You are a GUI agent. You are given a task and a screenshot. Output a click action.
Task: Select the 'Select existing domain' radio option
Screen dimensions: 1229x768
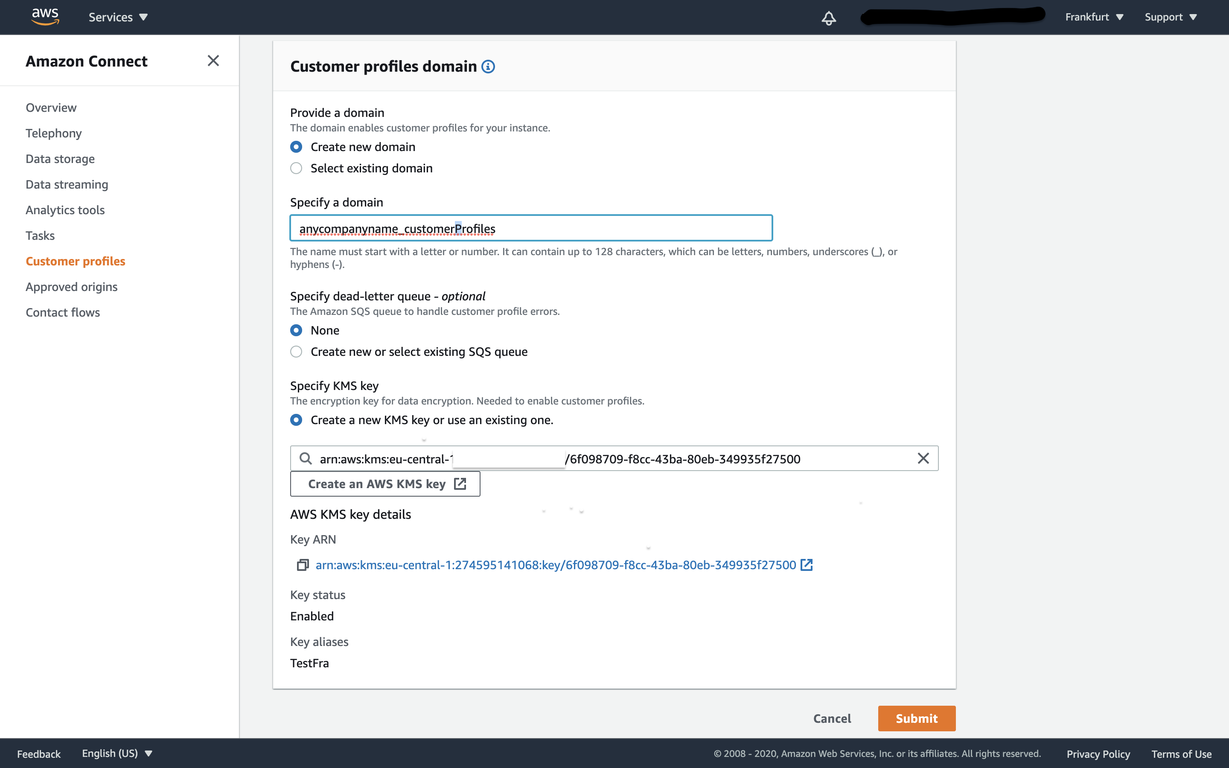click(296, 168)
